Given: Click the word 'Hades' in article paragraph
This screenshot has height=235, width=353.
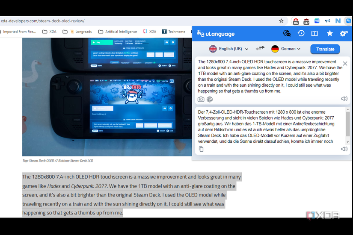Looking at the screenshot, I should click(x=54, y=186).
